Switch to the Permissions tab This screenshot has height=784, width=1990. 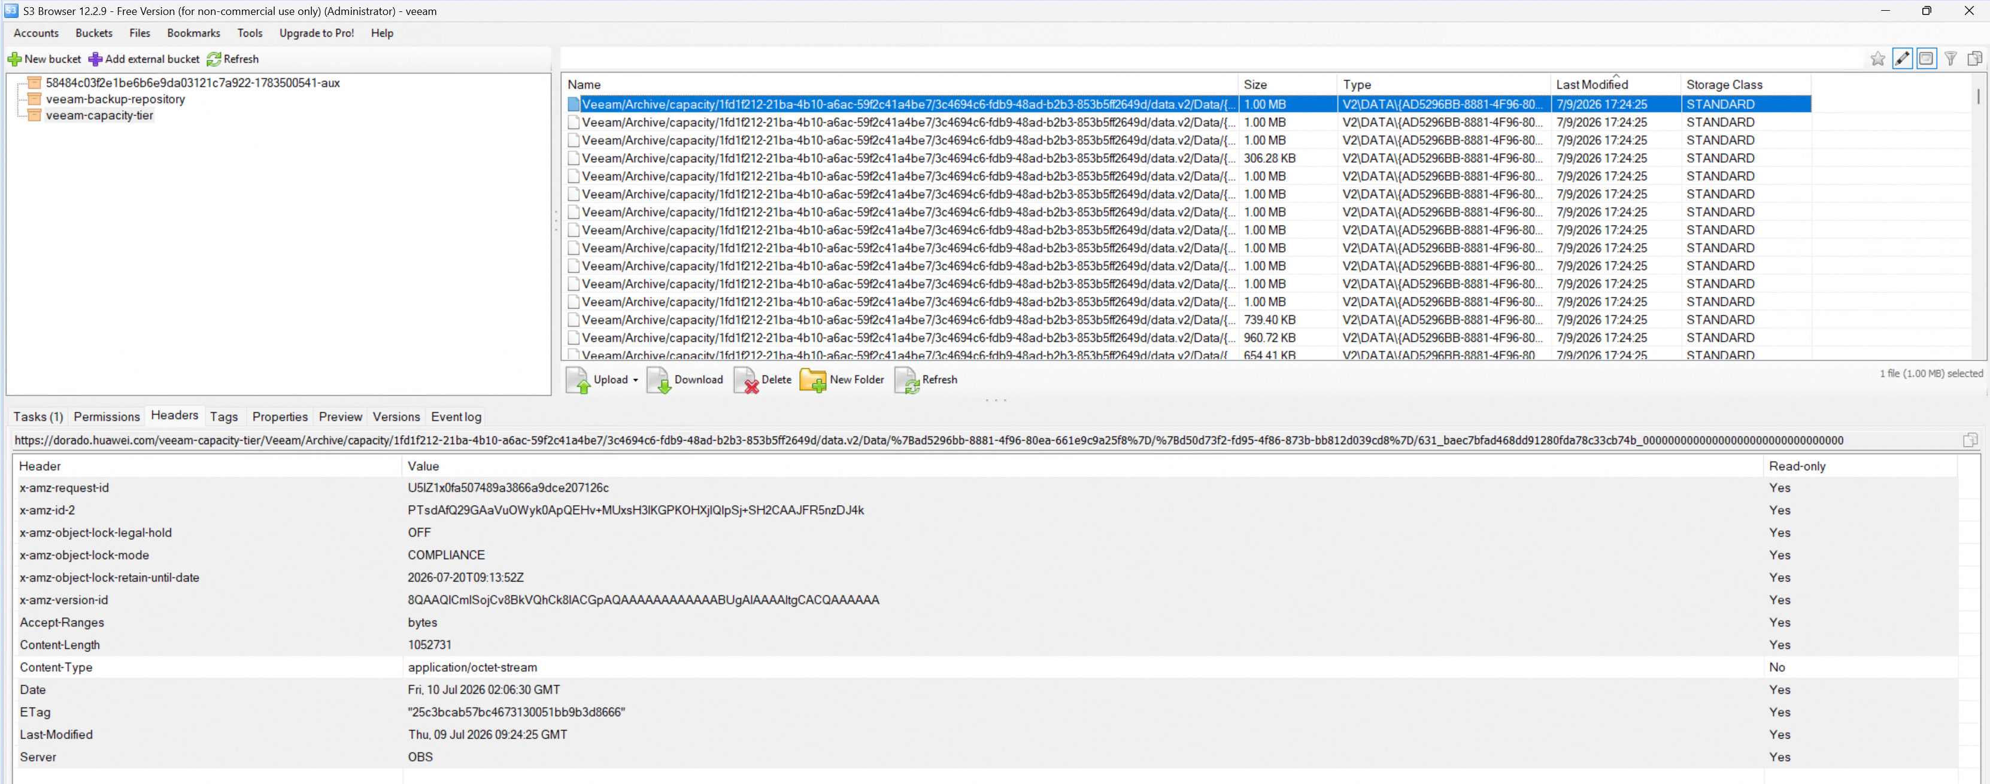107,417
